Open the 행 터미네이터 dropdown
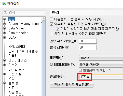This screenshot has width=123, height=96. click(101, 65)
